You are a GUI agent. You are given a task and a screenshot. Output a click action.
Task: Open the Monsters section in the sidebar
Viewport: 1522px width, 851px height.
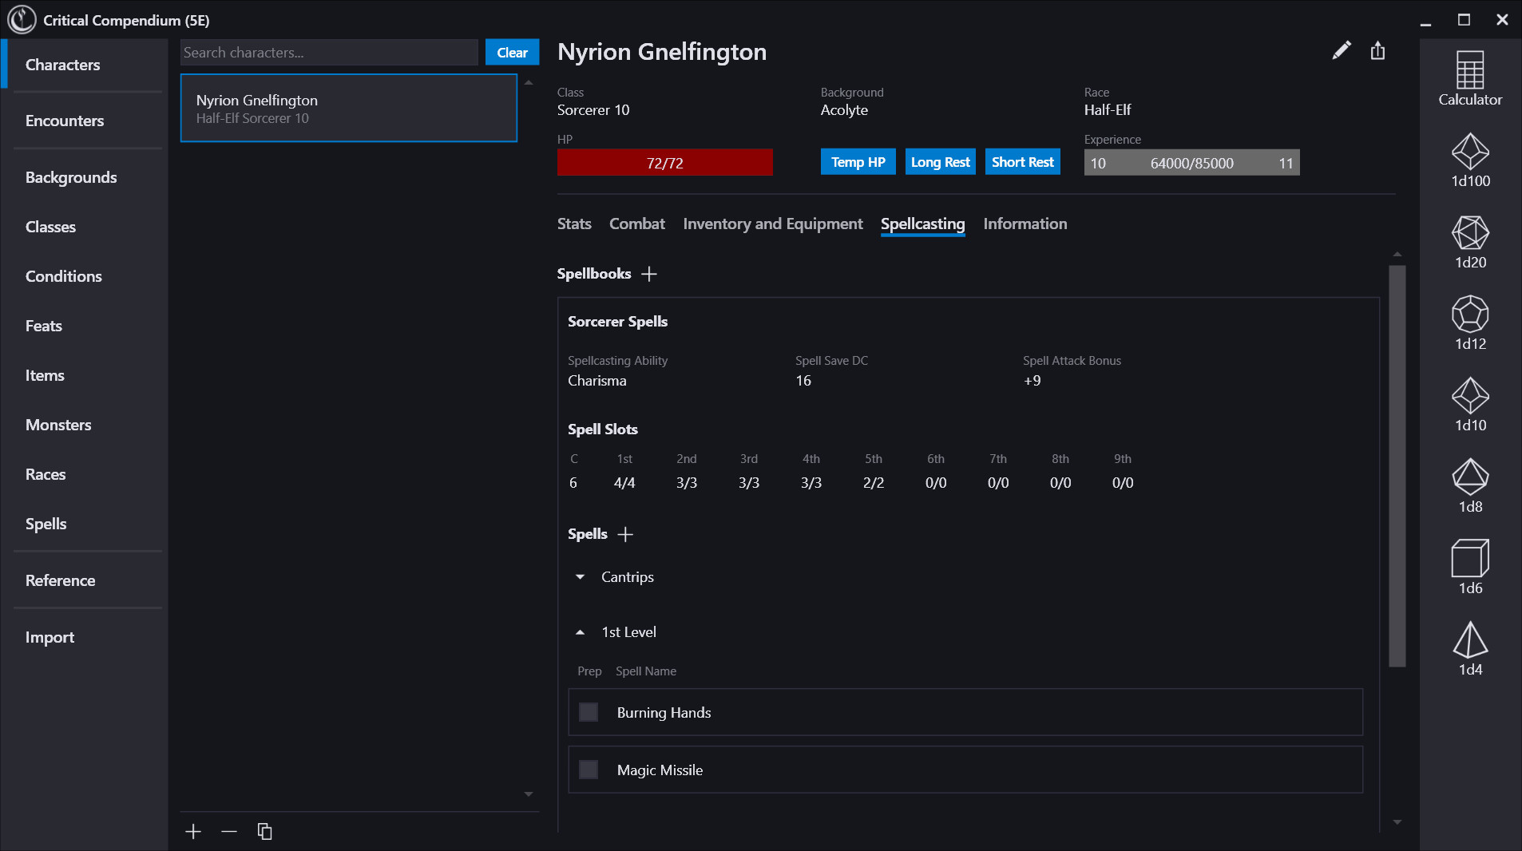tap(58, 425)
